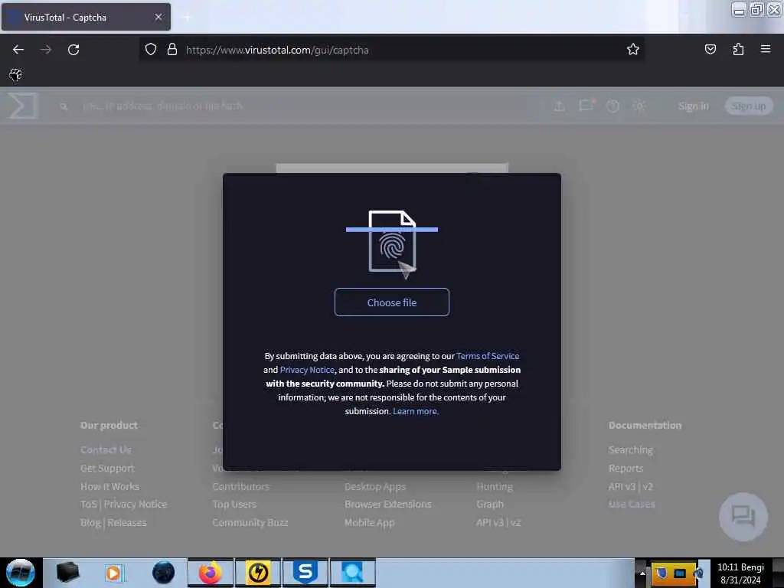Viewport: 784px width, 588px height.
Task: Click the upload file icon in header
Action: coord(560,106)
